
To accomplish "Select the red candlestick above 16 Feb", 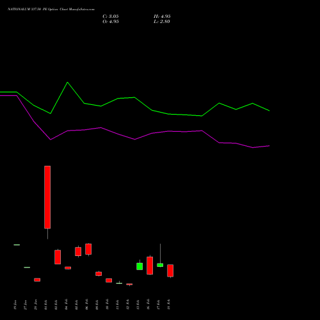I will click(x=150, y=266).
